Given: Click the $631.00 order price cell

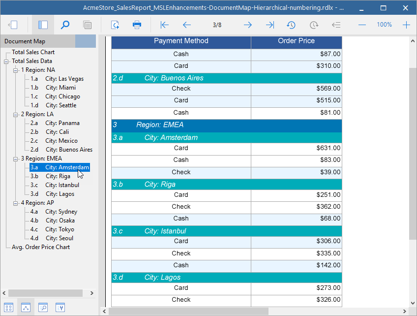Looking at the screenshot, I should (296, 148).
